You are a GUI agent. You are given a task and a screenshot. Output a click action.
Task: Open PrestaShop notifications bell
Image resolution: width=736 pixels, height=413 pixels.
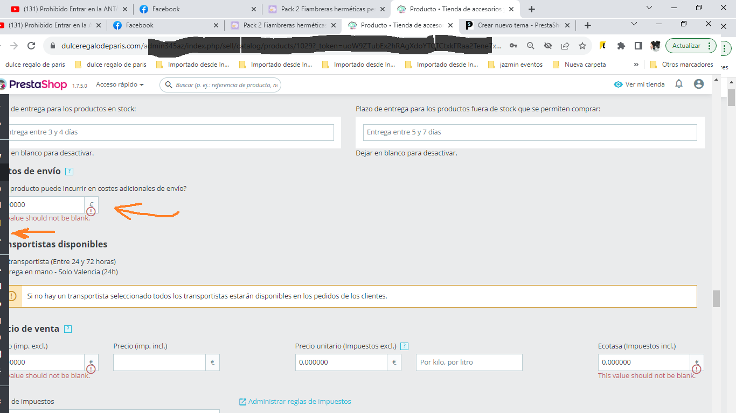tap(679, 84)
